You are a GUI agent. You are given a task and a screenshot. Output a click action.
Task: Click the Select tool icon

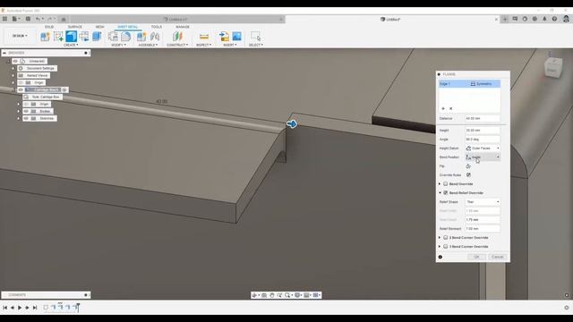point(255,36)
